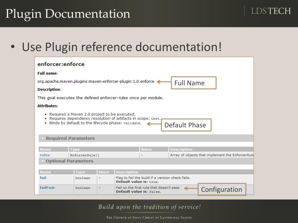Click the 'Array of objects that implement' description

pos(212,155)
